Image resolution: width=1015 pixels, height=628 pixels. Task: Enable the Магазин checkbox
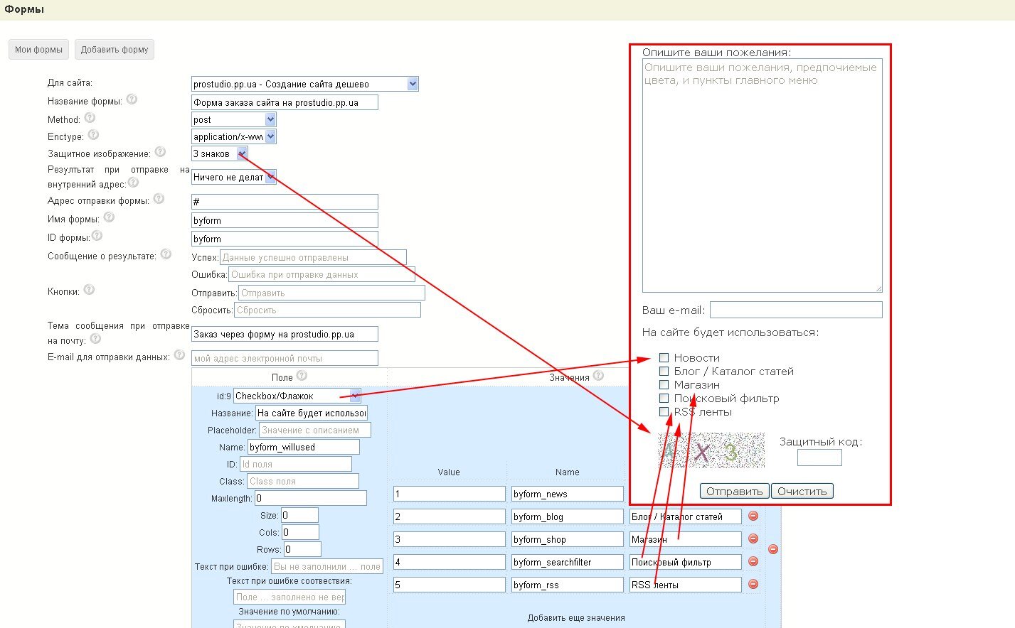pyautogui.click(x=664, y=384)
